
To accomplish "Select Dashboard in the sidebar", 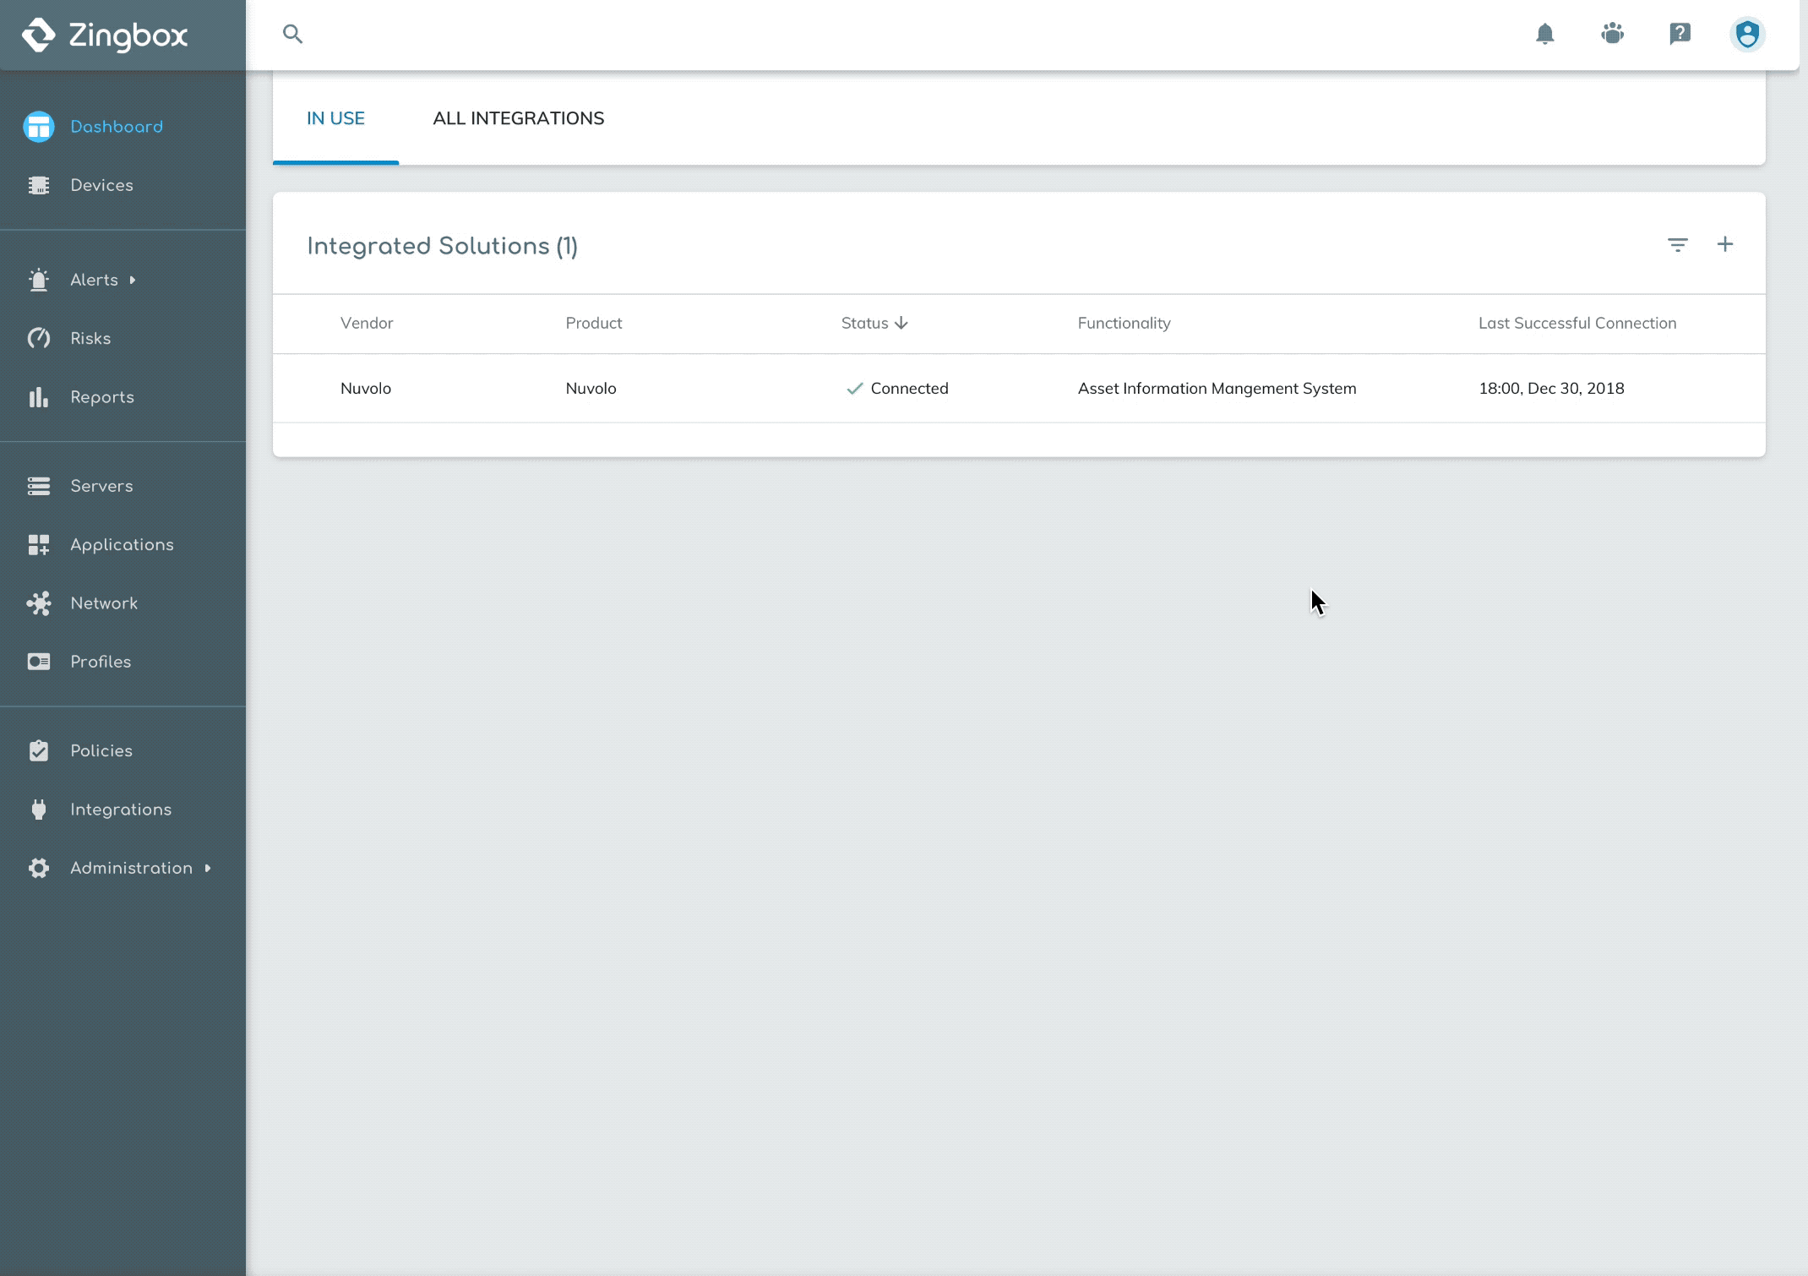I will pyautogui.click(x=117, y=126).
